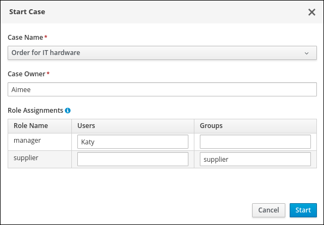Viewport: 324px width, 225px height.
Task: Select the supplier role name cell
Action: pyautogui.click(x=40, y=159)
